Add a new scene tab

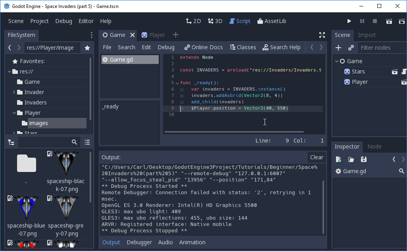click(176, 35)
